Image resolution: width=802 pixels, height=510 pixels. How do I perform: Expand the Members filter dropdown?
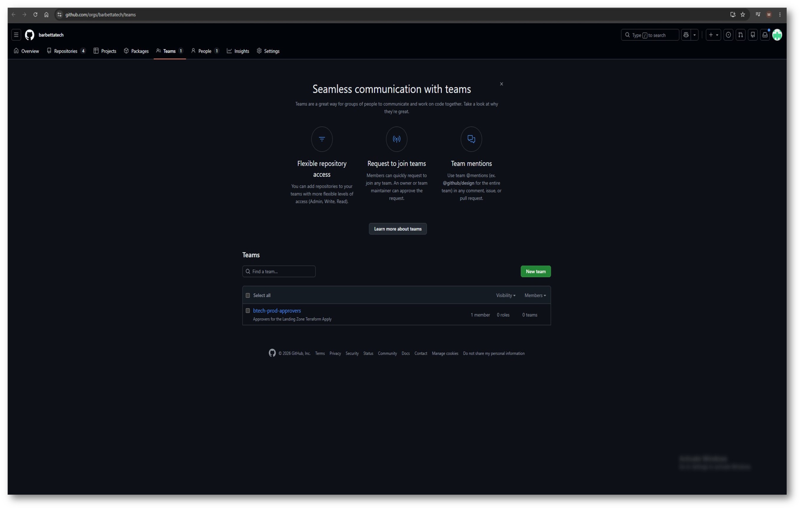(535, 295)
